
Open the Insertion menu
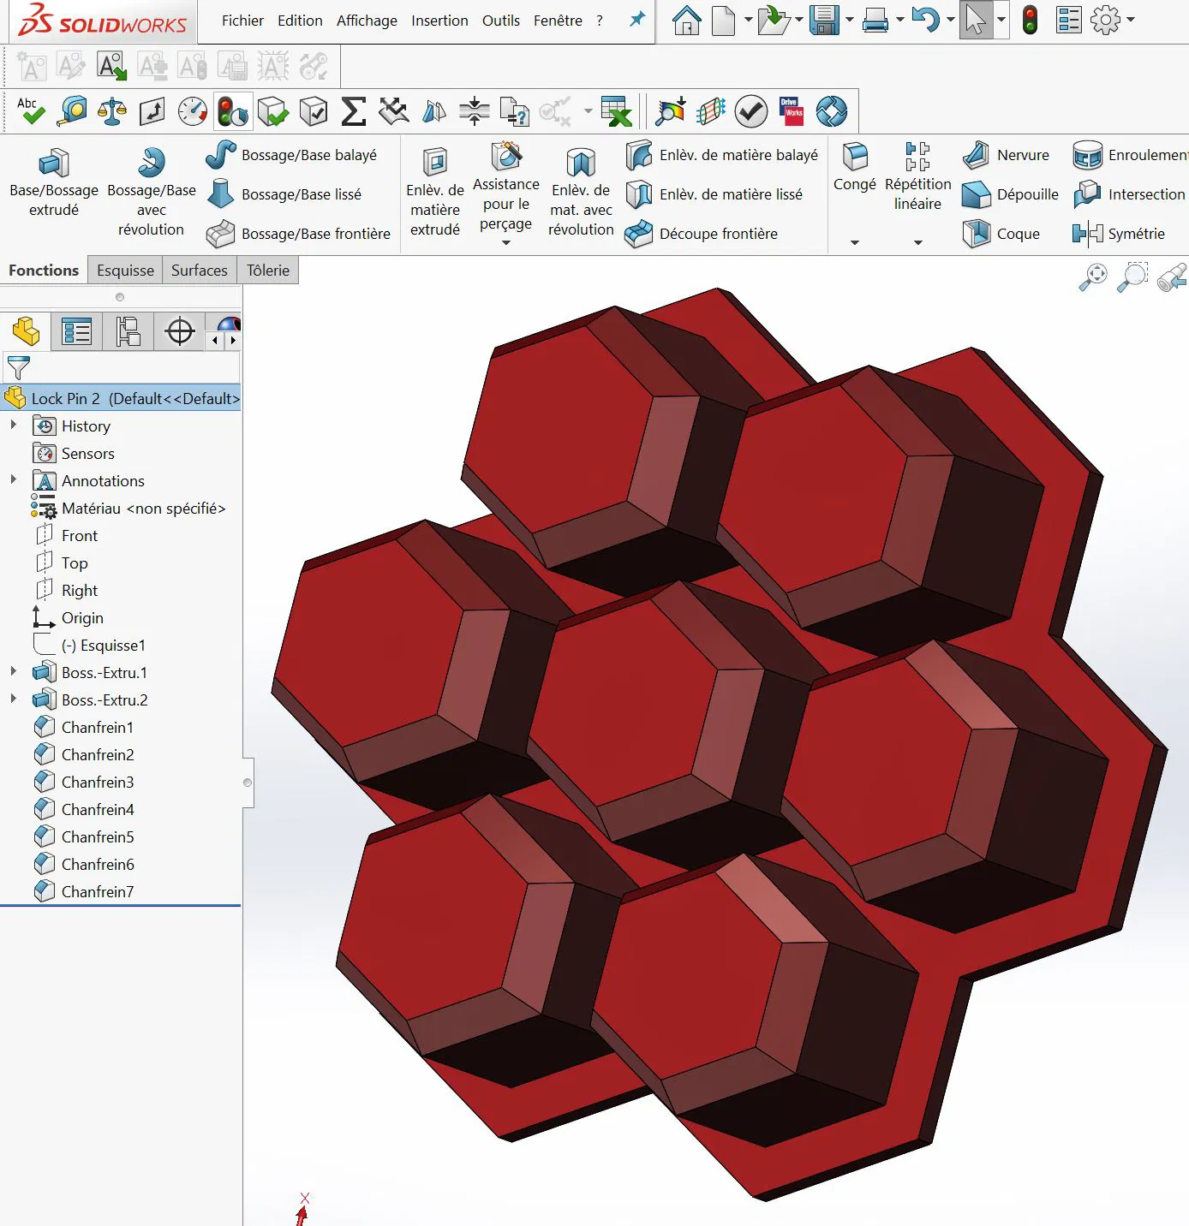point(439,21)
